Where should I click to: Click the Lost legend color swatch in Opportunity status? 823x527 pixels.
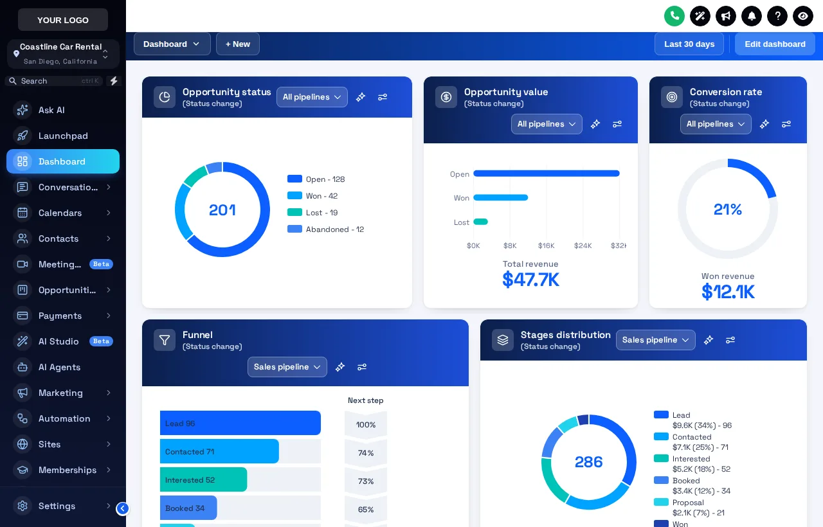tap(294, 212)
